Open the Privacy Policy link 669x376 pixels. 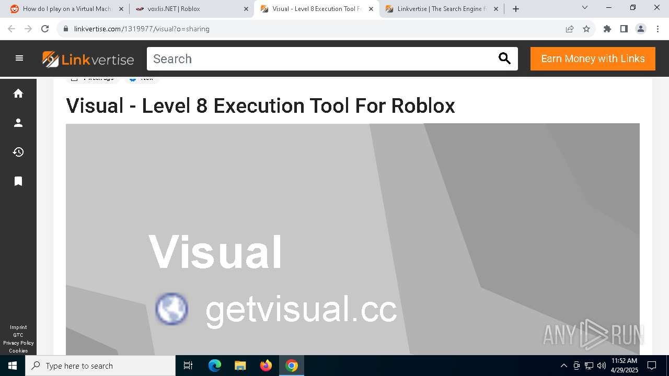coord(18,343)
